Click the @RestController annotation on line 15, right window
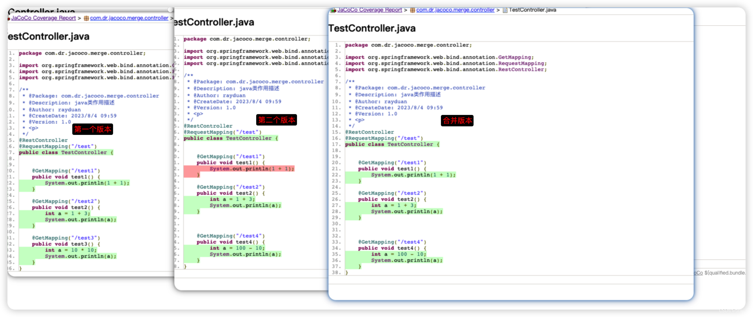This screenshot has width=753, height=317. (370, 132)
